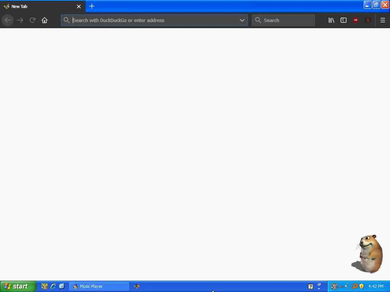Open the home page via house icon

tap(45, 20)
